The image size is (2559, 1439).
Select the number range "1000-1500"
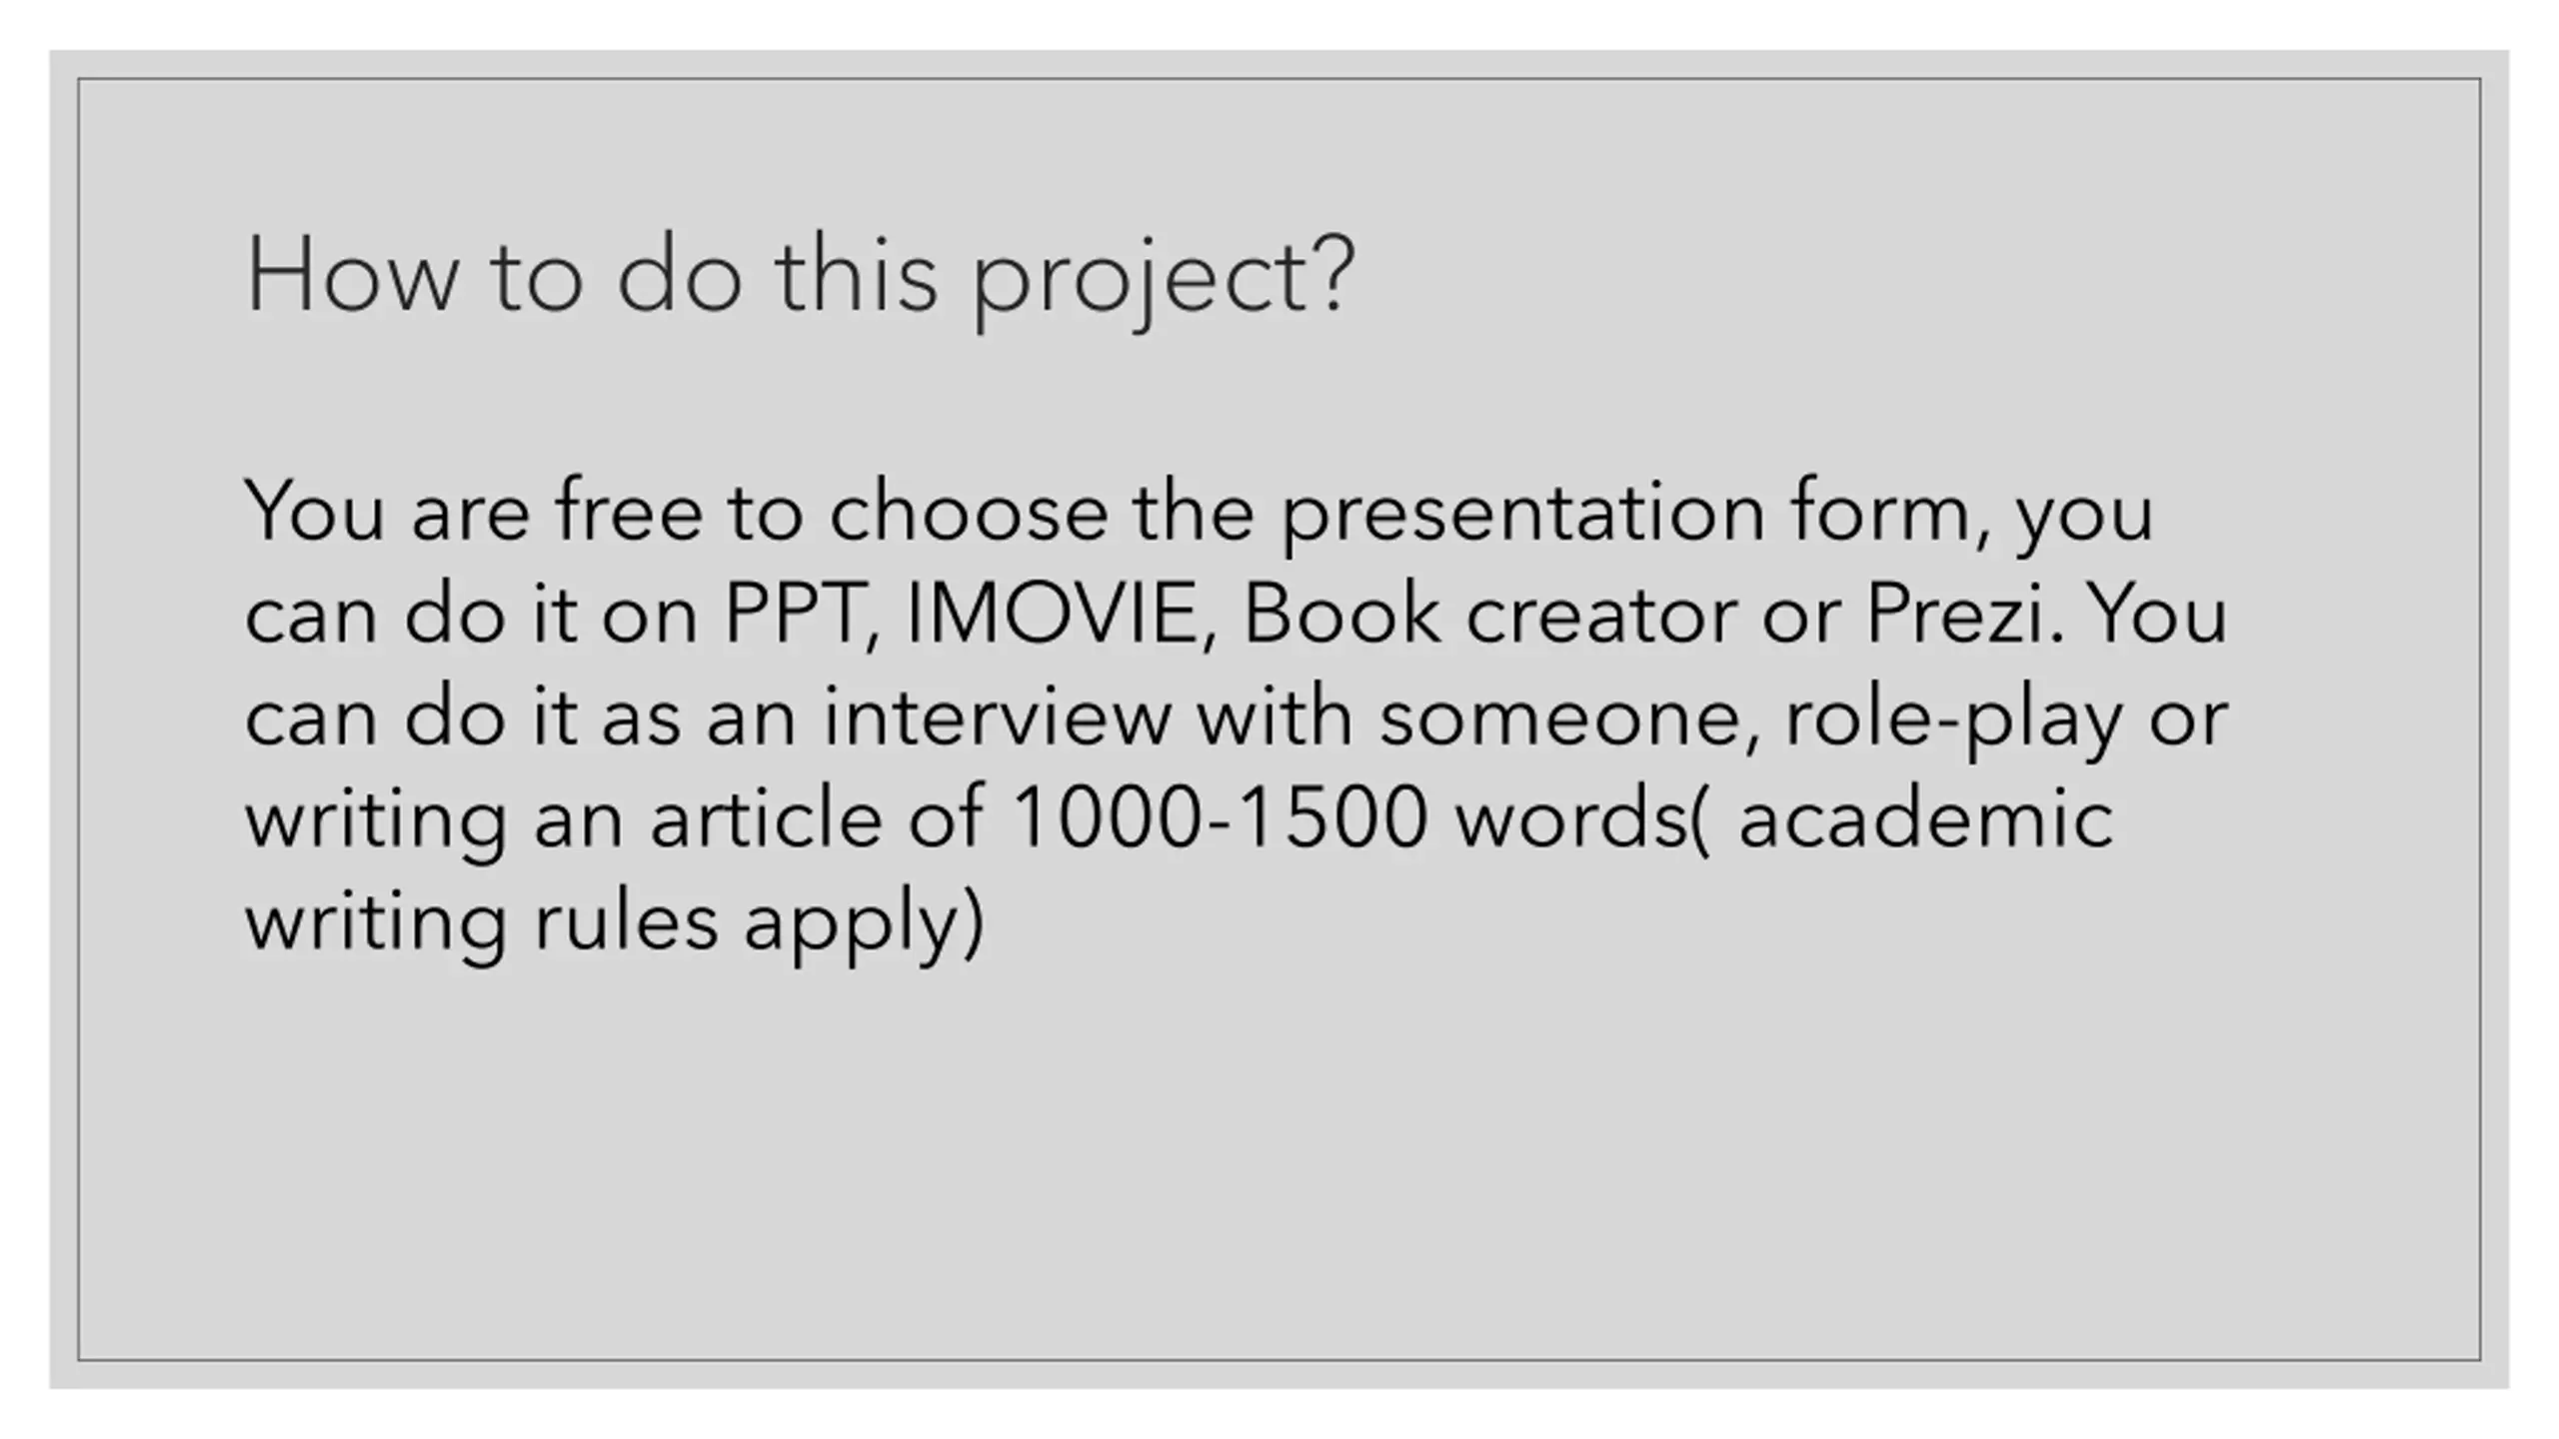(1218, 818)
